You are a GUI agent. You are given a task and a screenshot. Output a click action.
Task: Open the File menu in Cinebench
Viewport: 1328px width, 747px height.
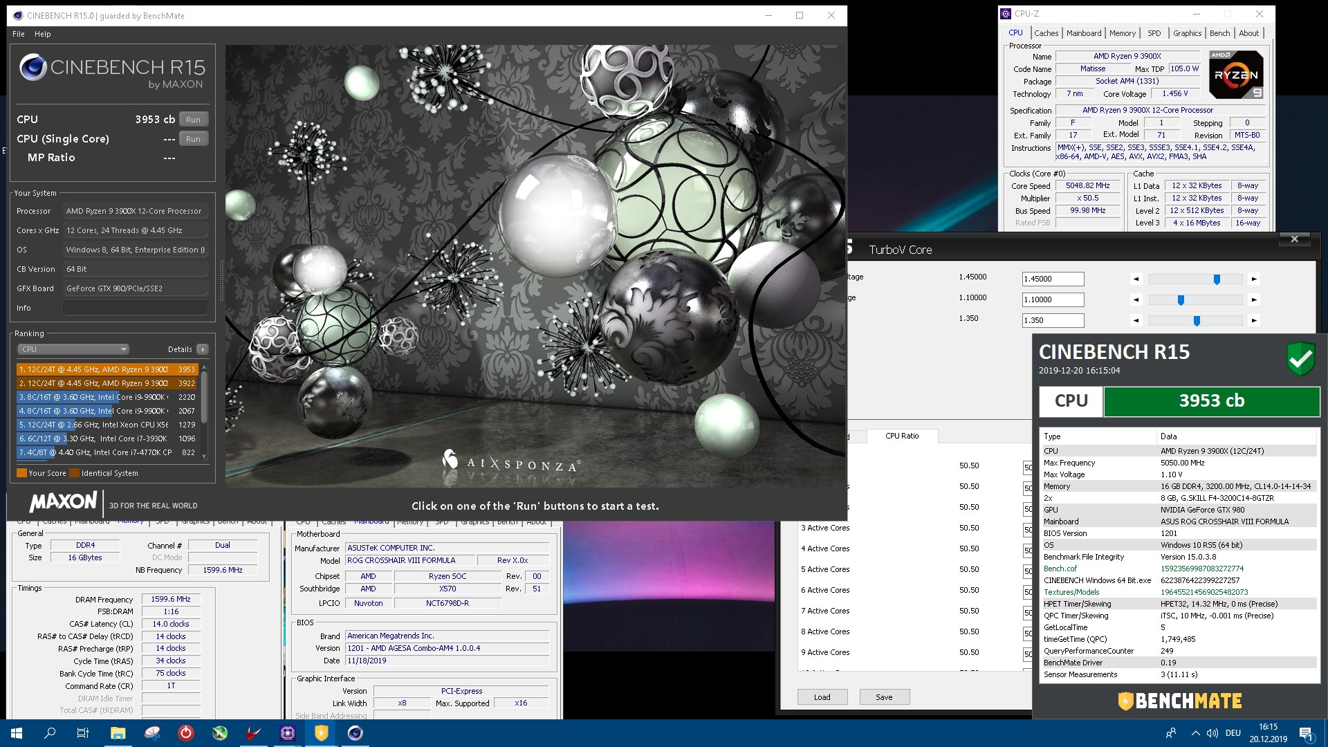(19, 34)
